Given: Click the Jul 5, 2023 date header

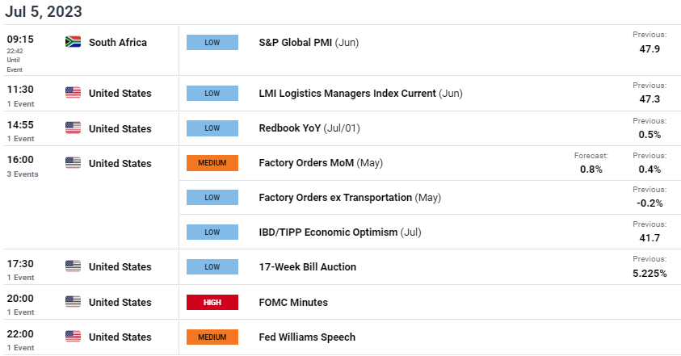Looking at the screenshot, I should pos(44,11).
